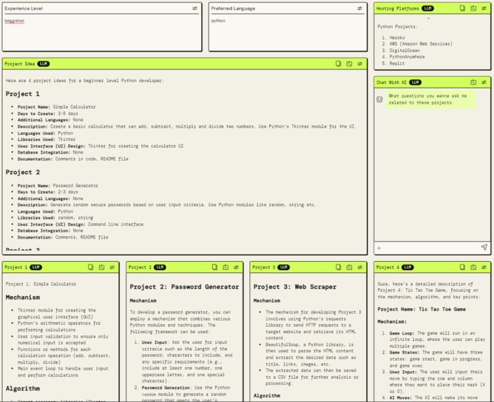
Task: Click the 'Preferred Language' card title
Action: 233,8
